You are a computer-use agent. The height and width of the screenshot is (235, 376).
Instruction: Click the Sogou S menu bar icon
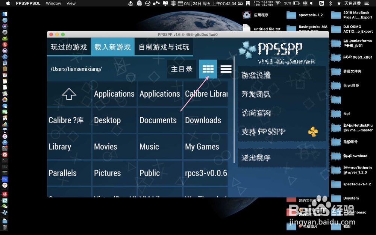(x=321, y=3)
